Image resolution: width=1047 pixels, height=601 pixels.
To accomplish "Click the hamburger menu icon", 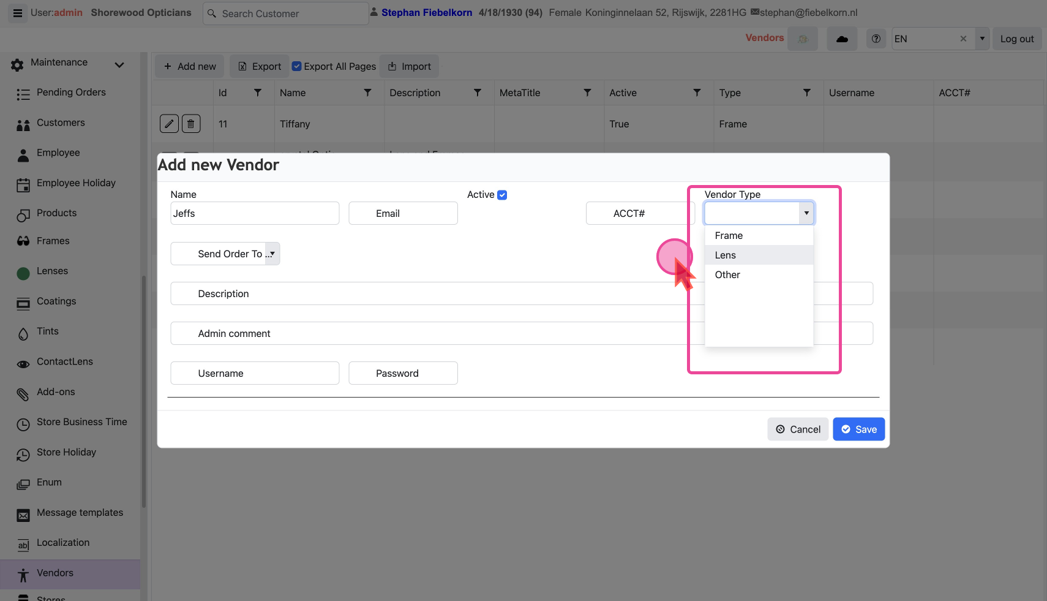I will 18,13.
